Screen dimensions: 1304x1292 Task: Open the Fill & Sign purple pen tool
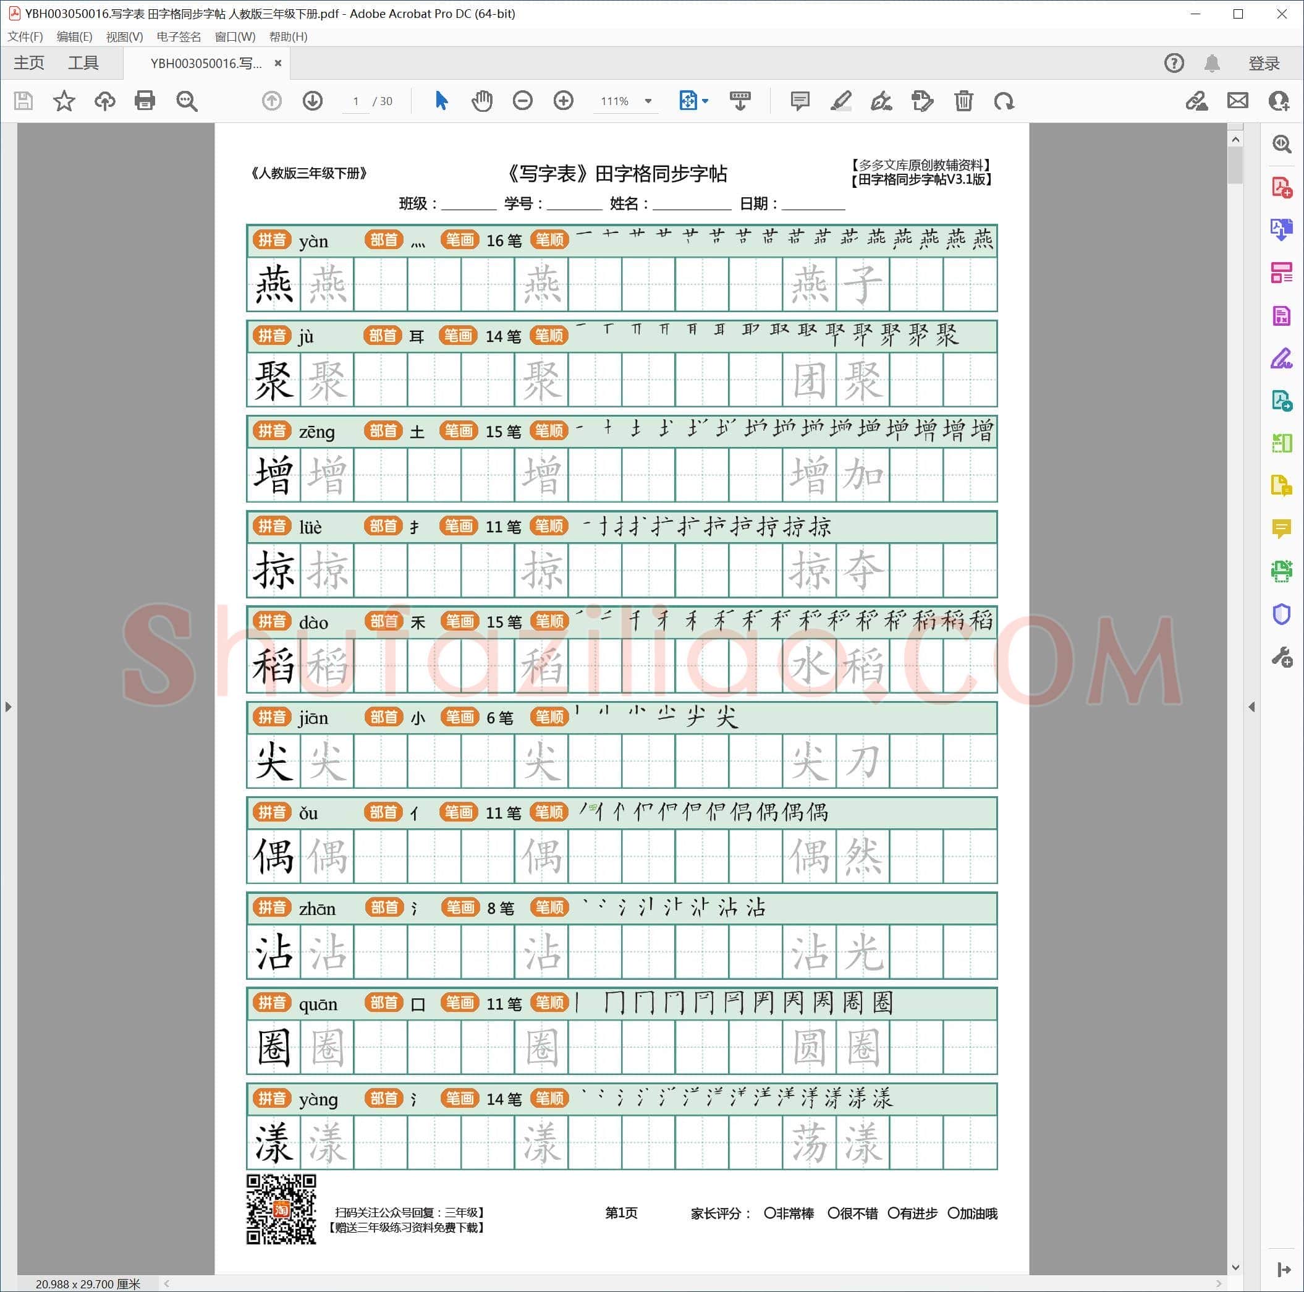pyautogui.click(x=1281, y=358)
